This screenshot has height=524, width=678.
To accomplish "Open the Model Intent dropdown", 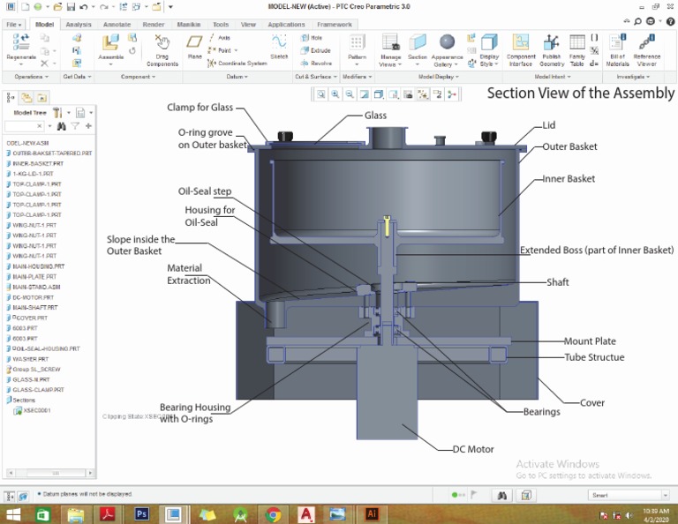I will point(553,77).
